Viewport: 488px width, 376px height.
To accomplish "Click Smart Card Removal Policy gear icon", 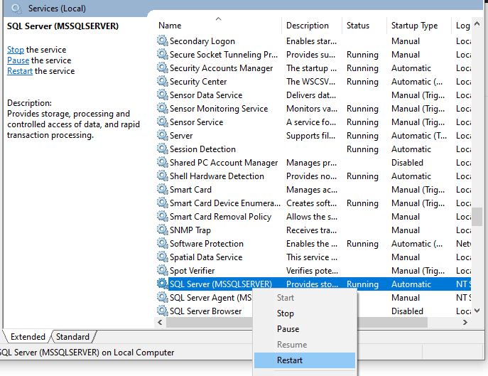I will [162, 216].
